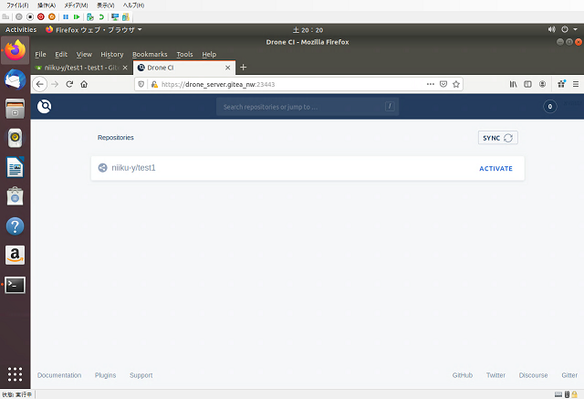Open the Bookmarks menu
The width and height of the screenshot is (584, 399).
pyautogui.click(x=150, y=55)
